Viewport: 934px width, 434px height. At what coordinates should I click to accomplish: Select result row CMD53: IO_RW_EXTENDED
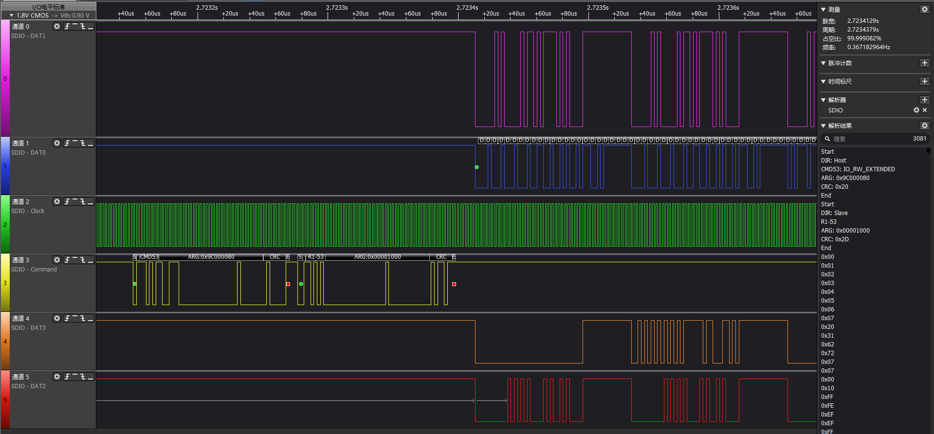[x=858, y=169]
